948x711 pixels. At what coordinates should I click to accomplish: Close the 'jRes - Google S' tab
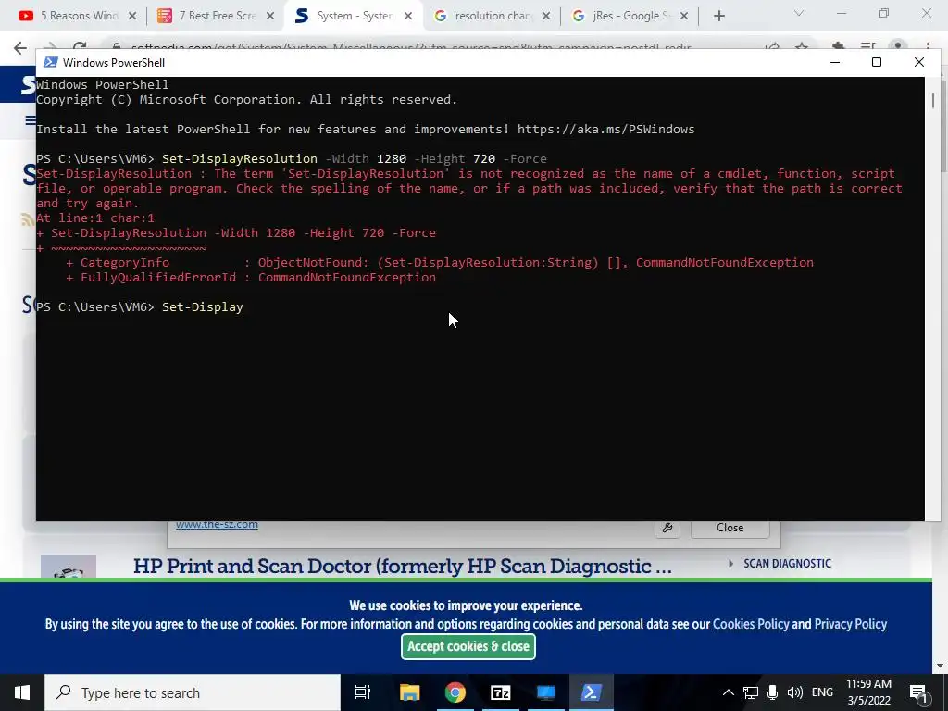point(684,16)
